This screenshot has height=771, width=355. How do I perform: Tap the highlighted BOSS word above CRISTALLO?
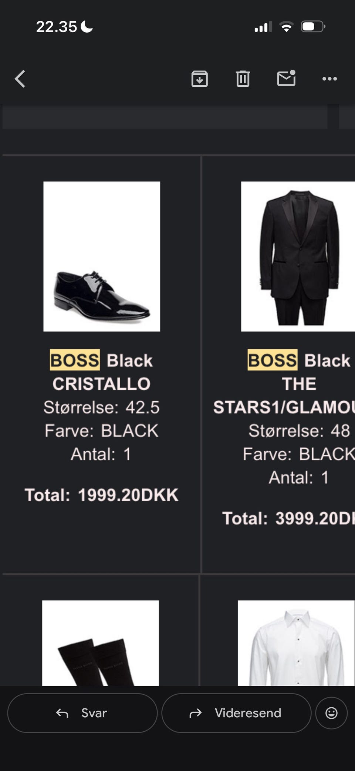(75, 360)
